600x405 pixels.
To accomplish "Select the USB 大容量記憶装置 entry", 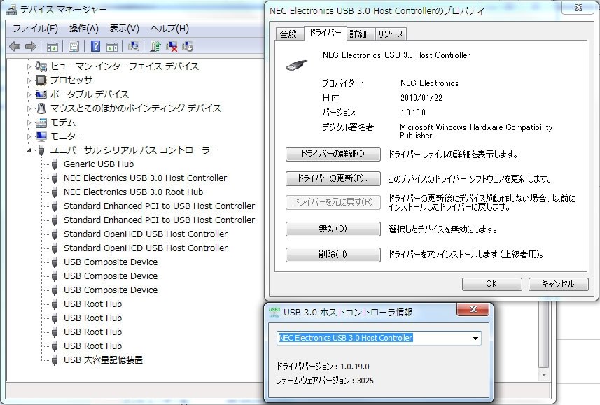I will pyautogui.click(x=103, y=360).
